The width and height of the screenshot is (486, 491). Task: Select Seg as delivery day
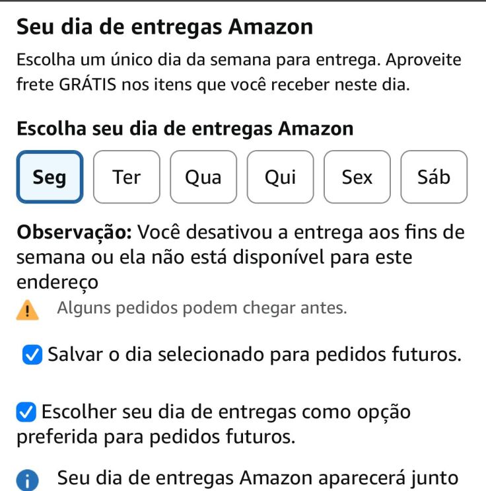[50, 177]
